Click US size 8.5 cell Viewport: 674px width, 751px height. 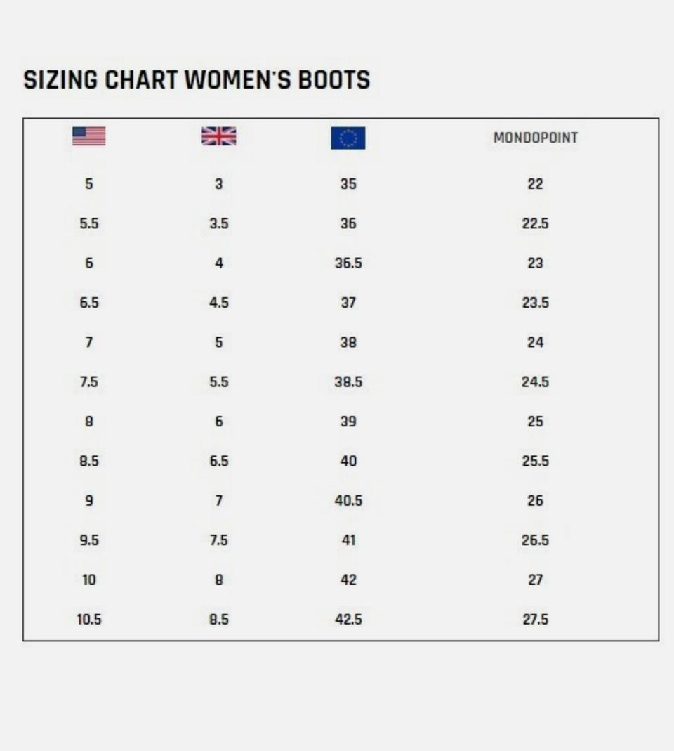[x=89, y=462]
